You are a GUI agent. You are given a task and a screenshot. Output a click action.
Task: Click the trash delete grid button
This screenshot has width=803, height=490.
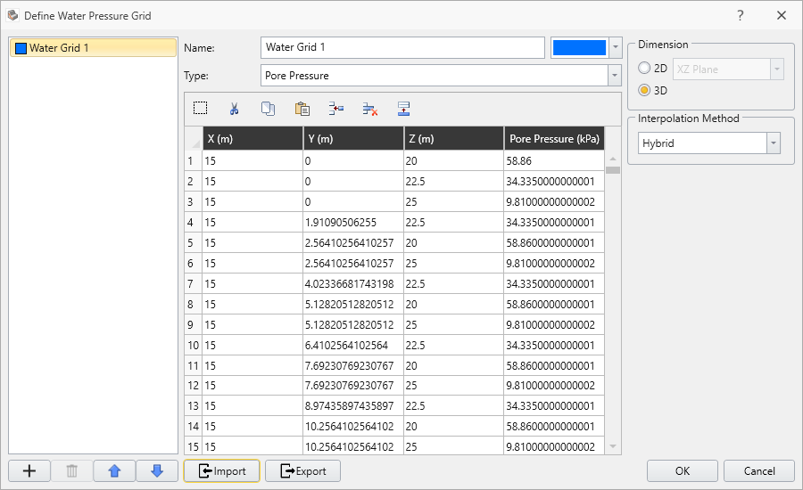pyautogui.click(x=71, y=470)
